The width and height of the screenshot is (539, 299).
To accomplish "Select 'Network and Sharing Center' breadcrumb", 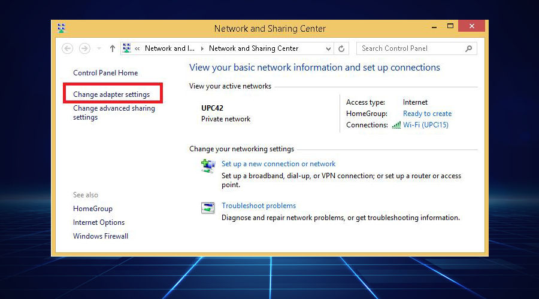I will [254, 48].
